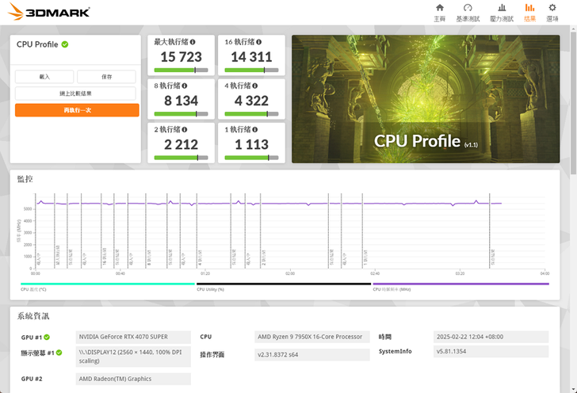Viewport: 577px width, 393px height.
Task: Click the green check next to GPU #1
Action: [47, 337]
